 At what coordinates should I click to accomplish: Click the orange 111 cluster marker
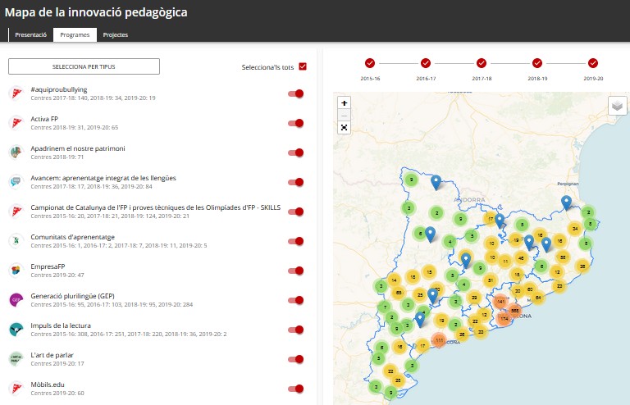pos(439,339)
